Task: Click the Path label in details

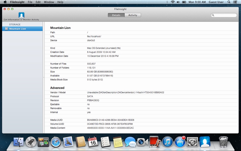Action: coord(53,33)
